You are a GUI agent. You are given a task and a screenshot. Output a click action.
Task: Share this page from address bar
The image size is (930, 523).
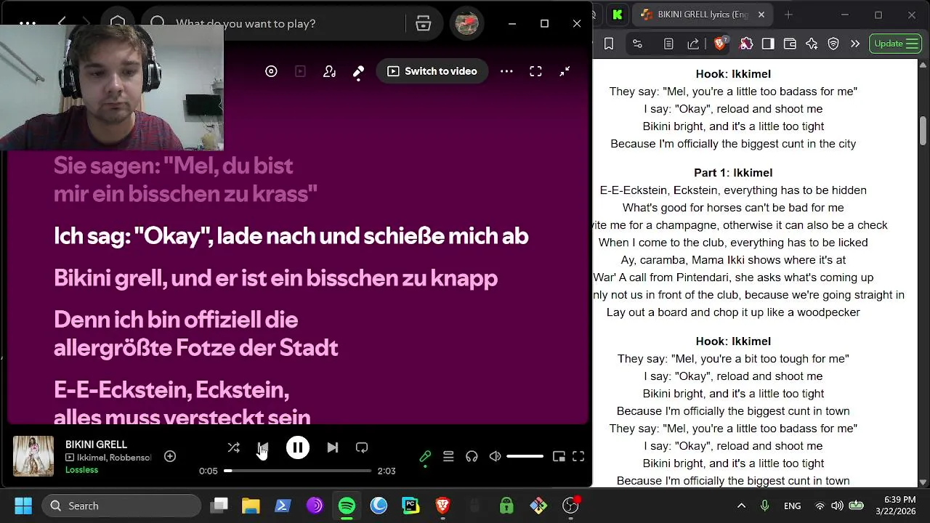click(693, 44)
